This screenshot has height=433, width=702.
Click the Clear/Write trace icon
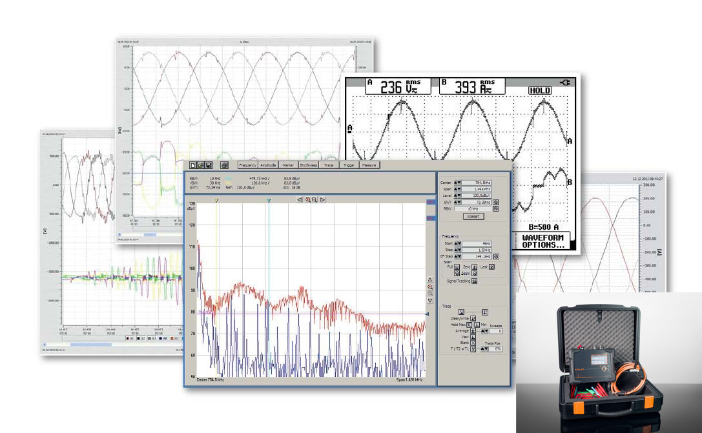[473, 319]
